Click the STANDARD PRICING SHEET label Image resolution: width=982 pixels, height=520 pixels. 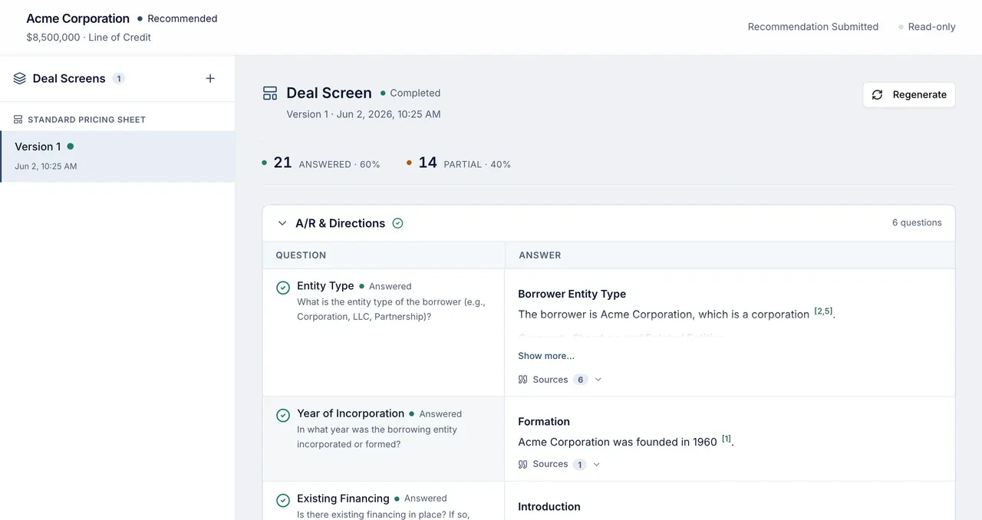[x=87, y=120]
